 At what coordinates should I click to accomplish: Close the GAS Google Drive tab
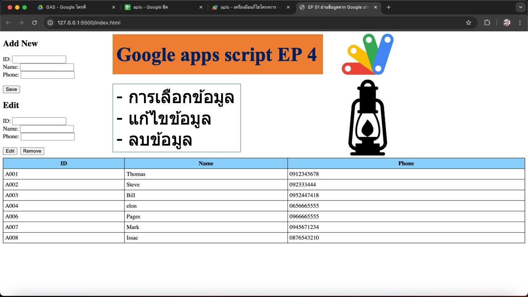(x=113, y=7)
